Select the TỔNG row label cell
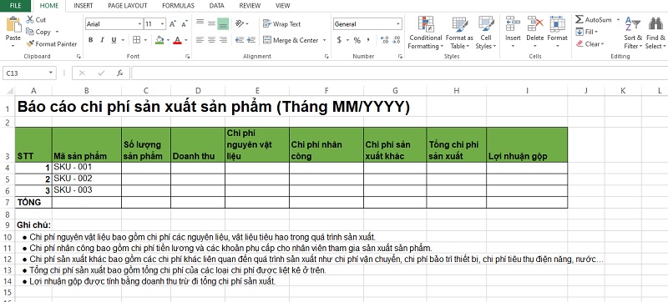668x302 pixels. coord(33,203)
